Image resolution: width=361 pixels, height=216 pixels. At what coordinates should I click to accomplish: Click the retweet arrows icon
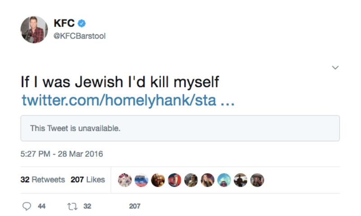[72, 206]
